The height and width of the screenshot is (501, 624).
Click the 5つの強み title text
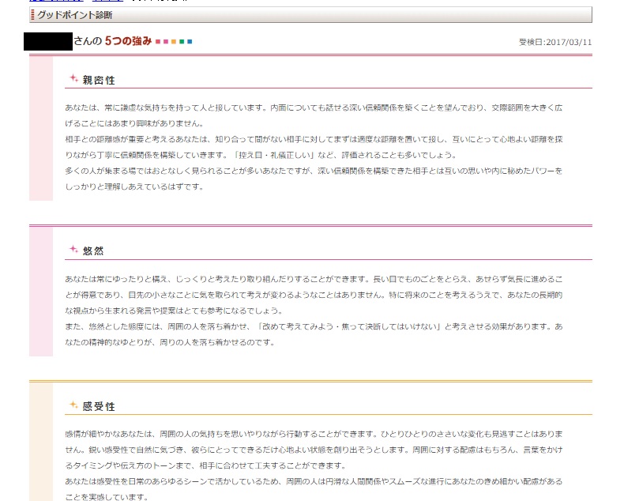pos(128,41)
